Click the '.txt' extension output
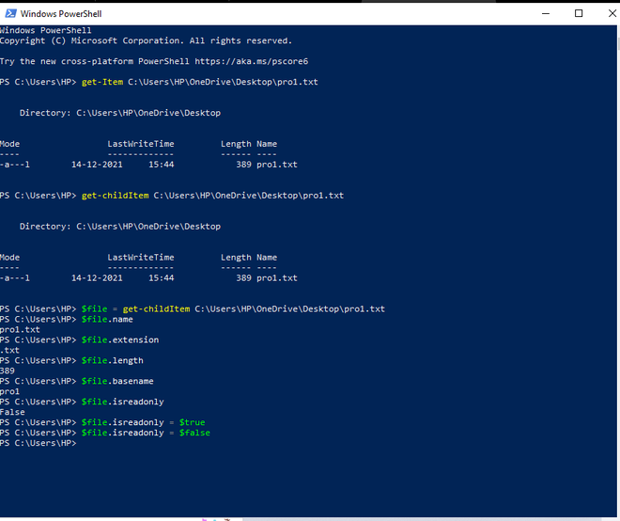Screen dimensions: 620x521 pos(10,350)
